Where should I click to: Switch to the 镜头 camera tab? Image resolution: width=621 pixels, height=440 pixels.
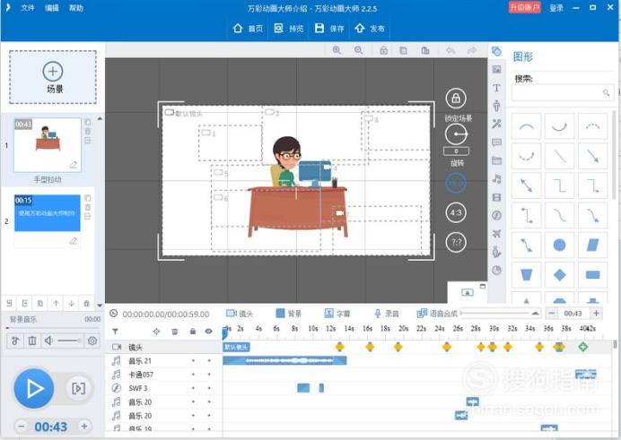(240, 314)
